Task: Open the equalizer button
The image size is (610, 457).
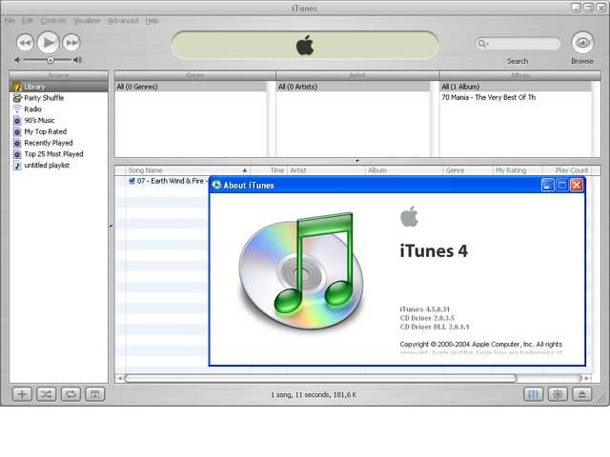Action: pos(534,394)
